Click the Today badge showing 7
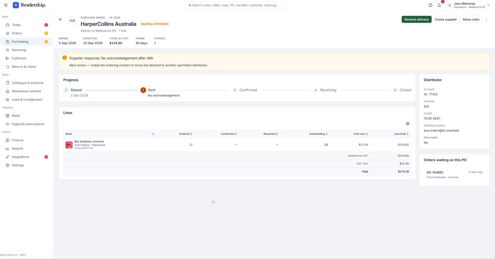This screenshot has height=259, width=495. pos(46,25)
